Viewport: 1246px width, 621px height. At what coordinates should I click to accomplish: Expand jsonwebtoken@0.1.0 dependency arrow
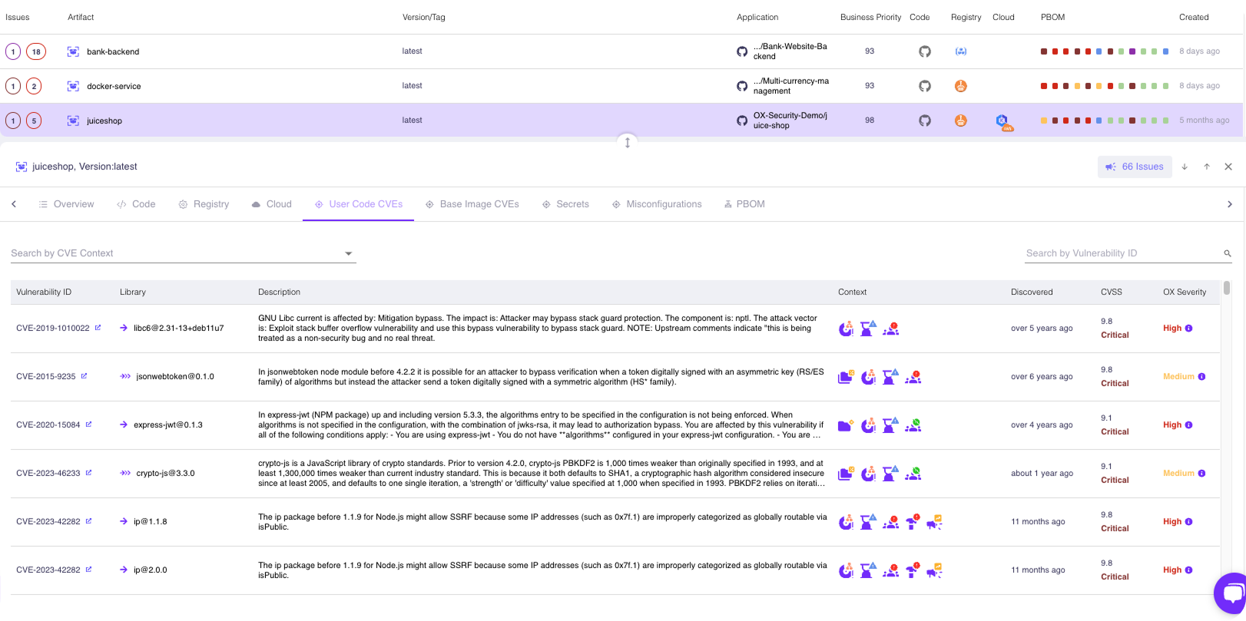125,376
